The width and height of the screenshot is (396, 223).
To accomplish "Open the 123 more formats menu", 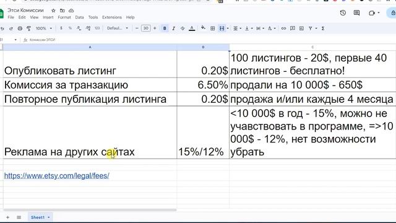I will pos(97,28).
